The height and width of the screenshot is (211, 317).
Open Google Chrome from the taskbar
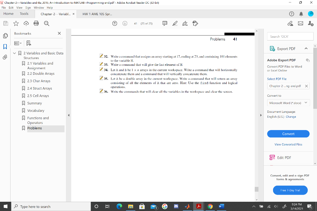[210, 206]
